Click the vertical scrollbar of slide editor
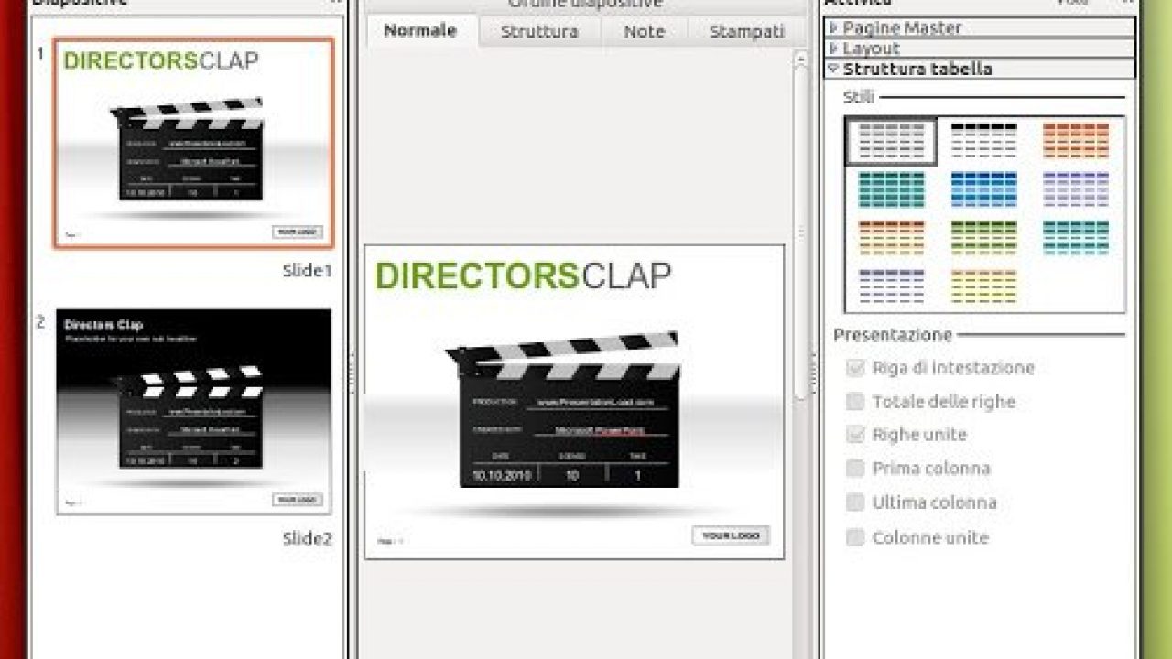The width and height of the screenshot is (1172, 659). [801, 229]
